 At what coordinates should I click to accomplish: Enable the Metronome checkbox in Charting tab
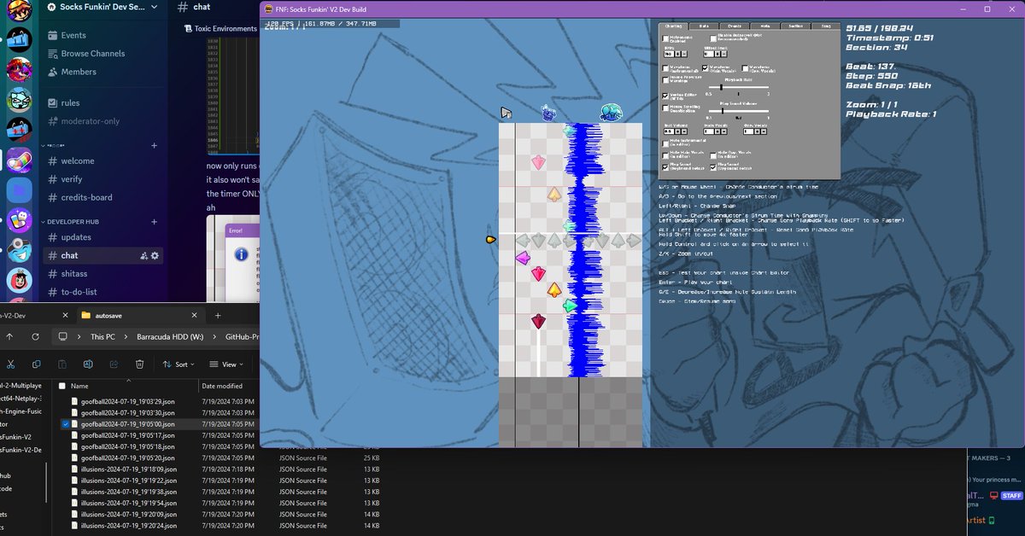tap(666, 38)
